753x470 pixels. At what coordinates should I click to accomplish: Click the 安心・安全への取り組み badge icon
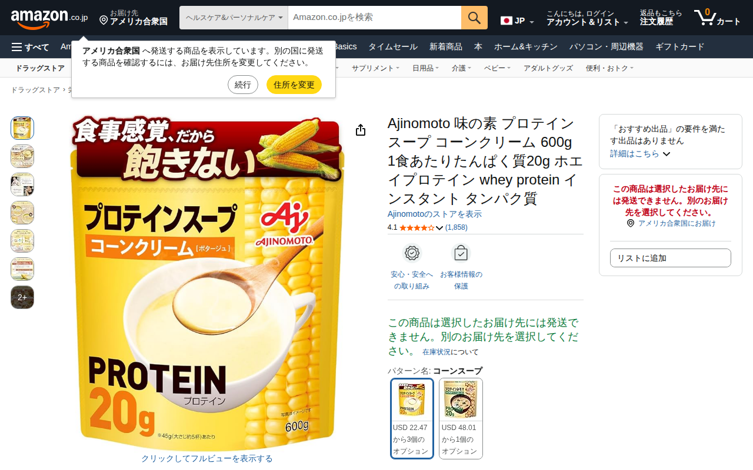coord(412,253)
